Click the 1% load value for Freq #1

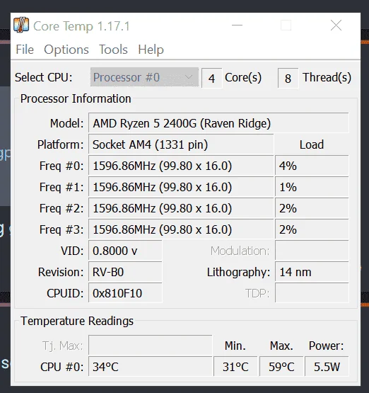click(312, 187)
